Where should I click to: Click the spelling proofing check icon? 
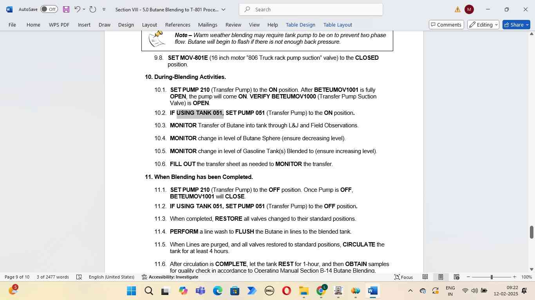(x=79, y=277)
